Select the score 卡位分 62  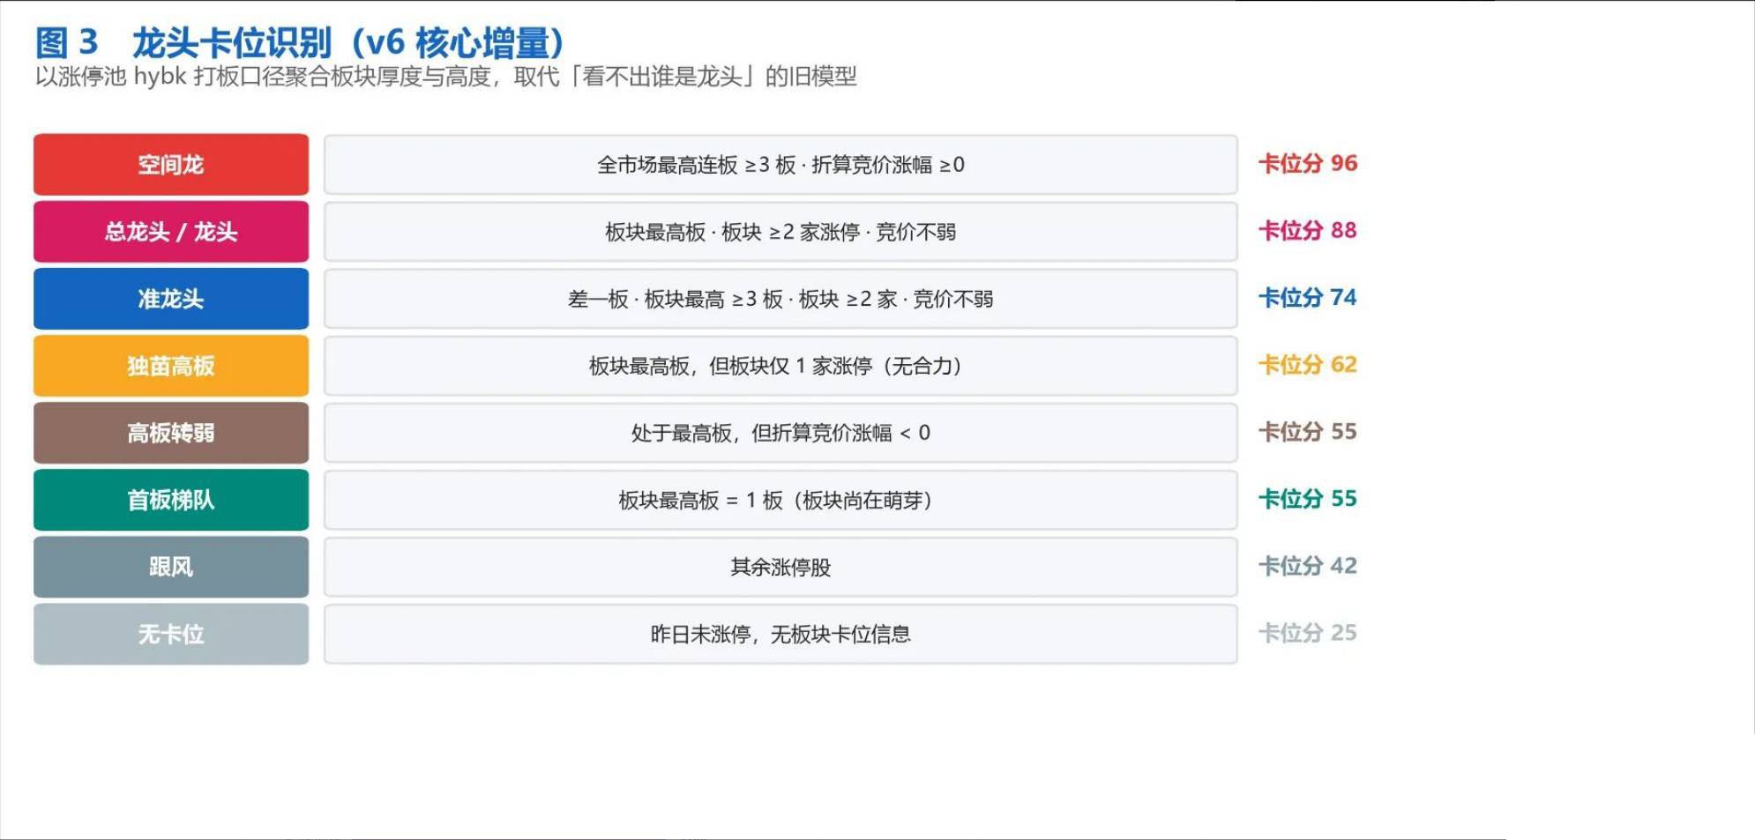[x=1308, y=364]
